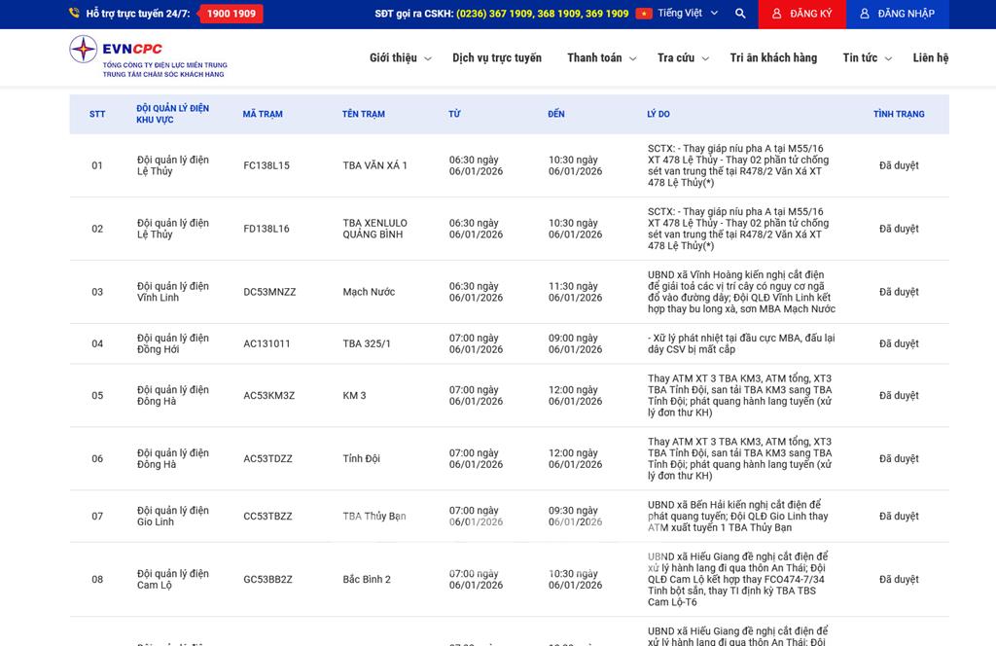The image size is (996, 646).
Task: Click the ĐĂNG NHẬP login button
Action: coord(897,14)
